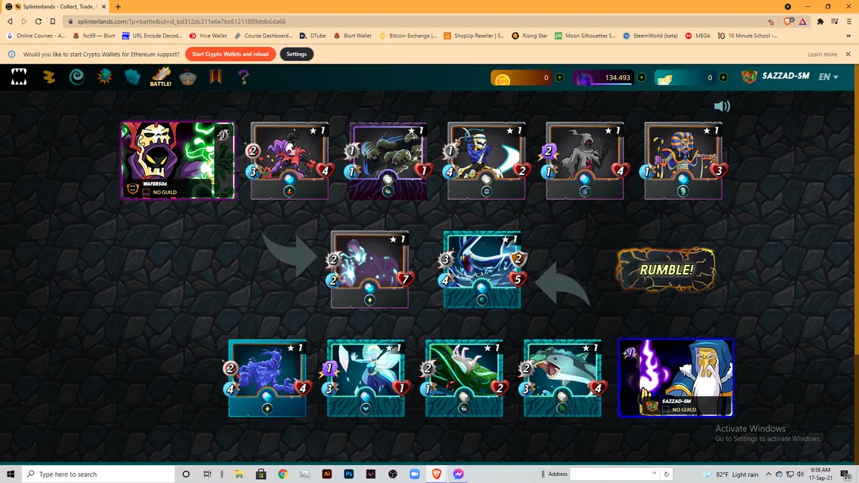Expand taskbar Address dropdown arrow

pyautogui.click(x=654, y=474)
